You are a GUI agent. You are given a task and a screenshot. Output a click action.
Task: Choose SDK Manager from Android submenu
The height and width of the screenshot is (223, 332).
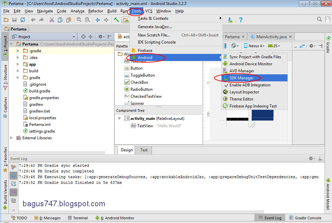254,78
